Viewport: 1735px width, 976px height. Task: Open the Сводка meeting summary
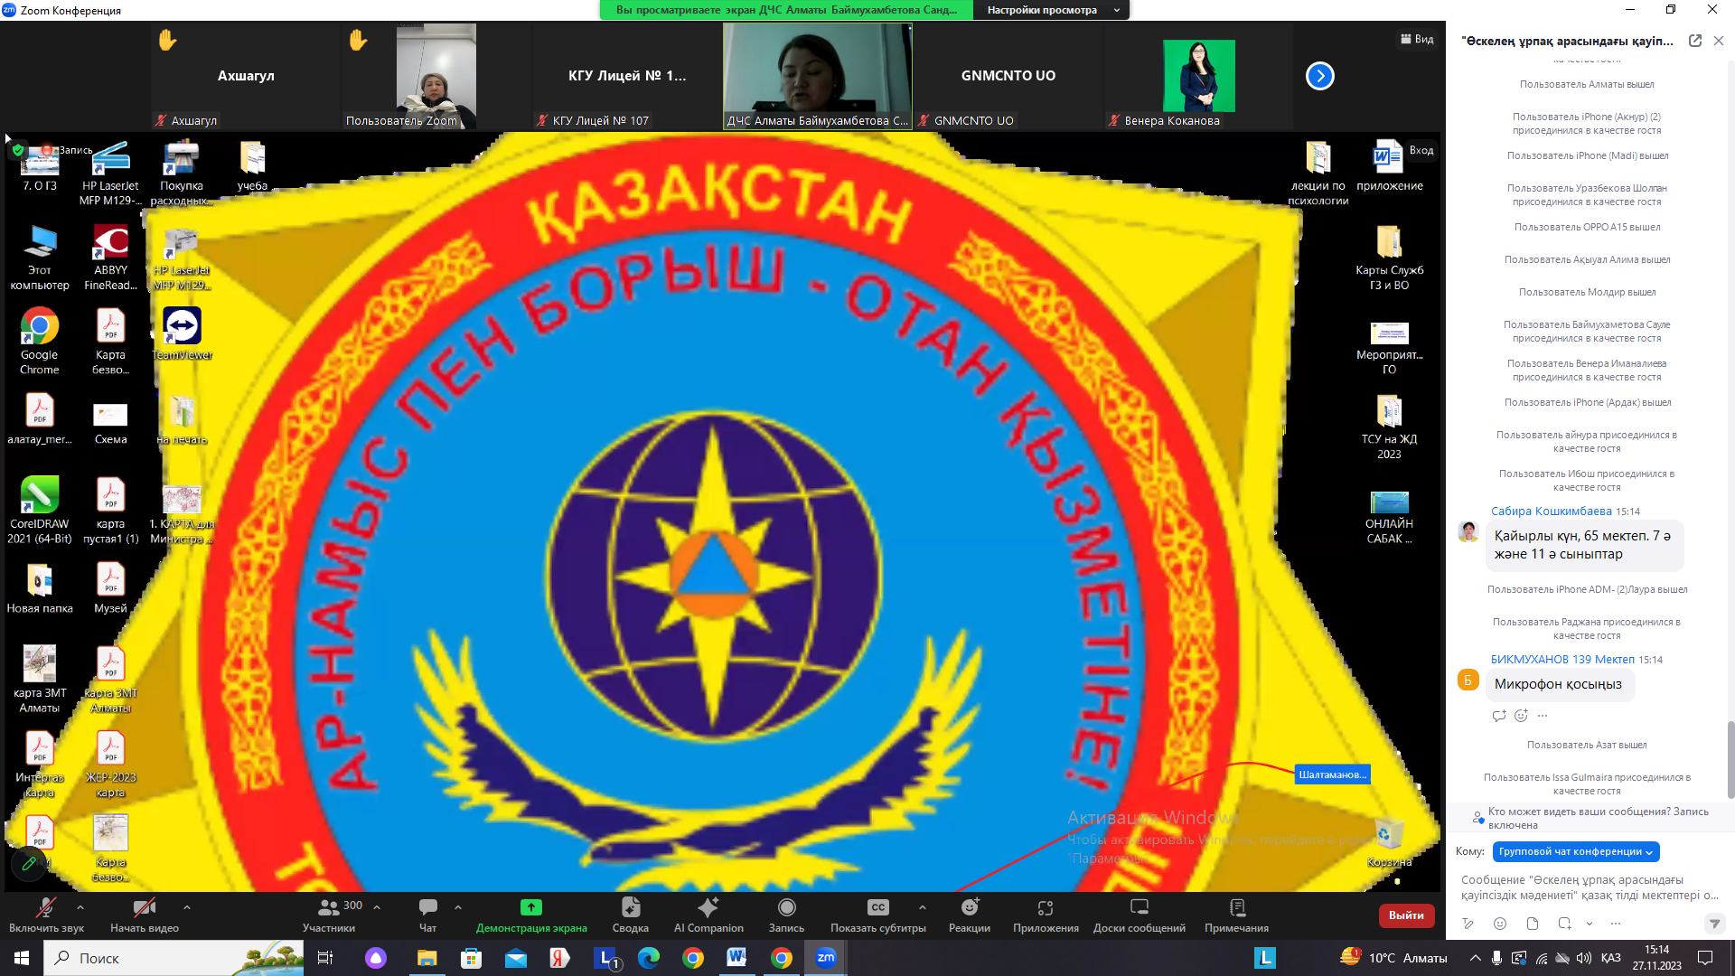tap(631, 915)
